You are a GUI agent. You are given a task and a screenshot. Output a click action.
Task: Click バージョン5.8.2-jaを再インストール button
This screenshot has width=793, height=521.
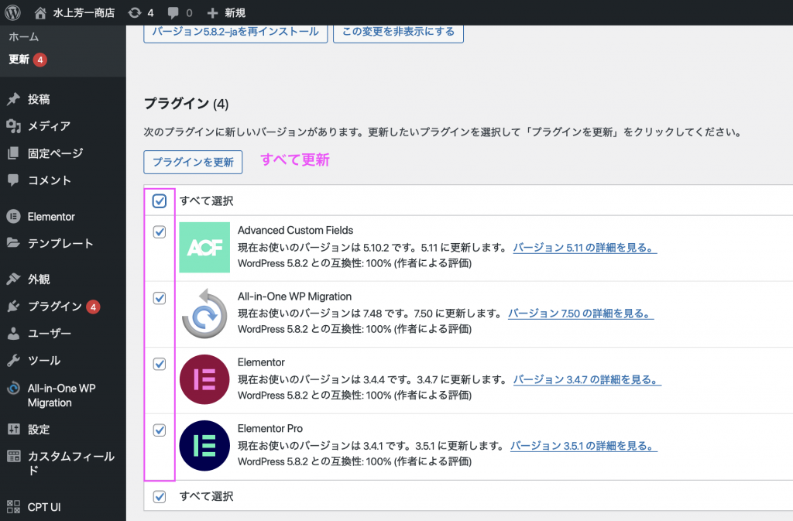[235, 32]
